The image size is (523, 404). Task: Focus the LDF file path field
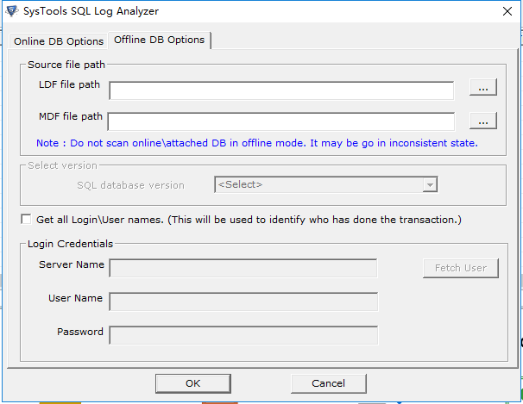281,90
